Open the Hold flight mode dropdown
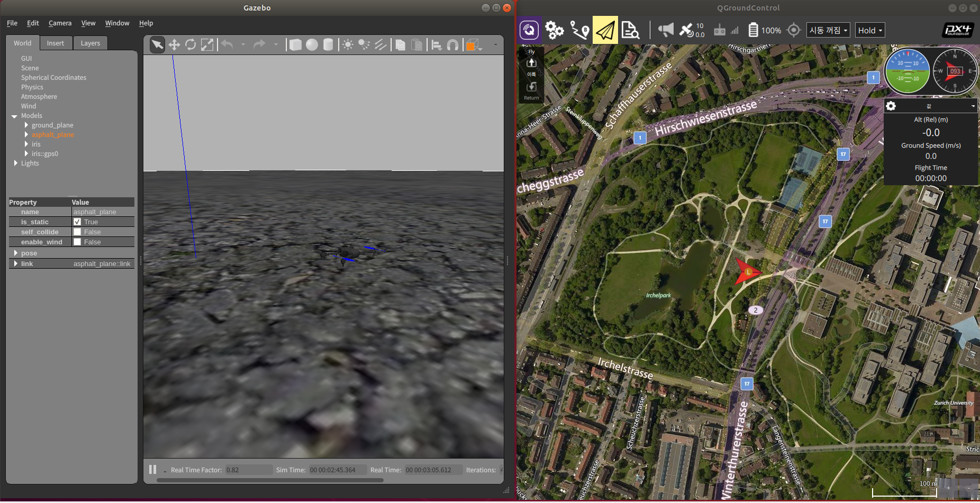Screen dimensions: 980x503 click(x=870, y=30)
